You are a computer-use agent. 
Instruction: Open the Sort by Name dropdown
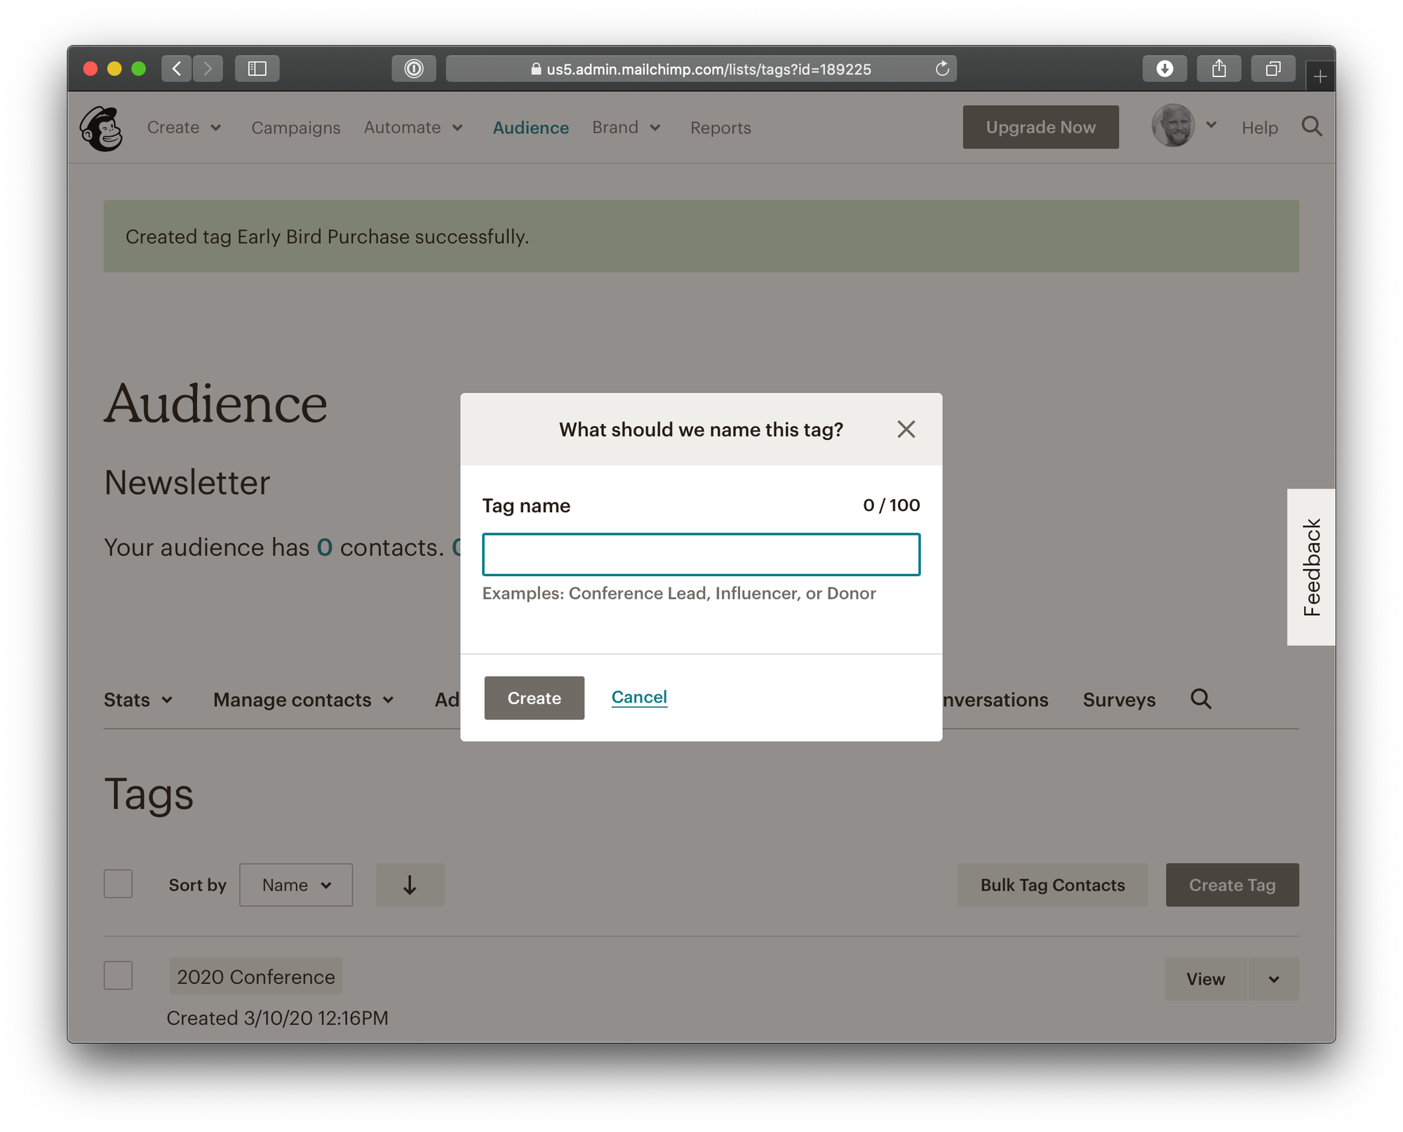pos(296,885)
